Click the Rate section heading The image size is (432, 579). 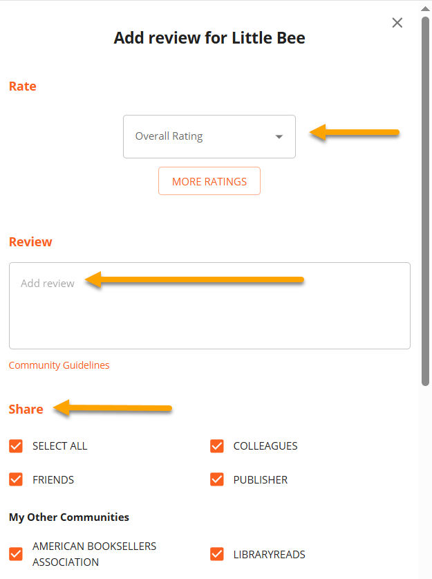click(23, 86)
